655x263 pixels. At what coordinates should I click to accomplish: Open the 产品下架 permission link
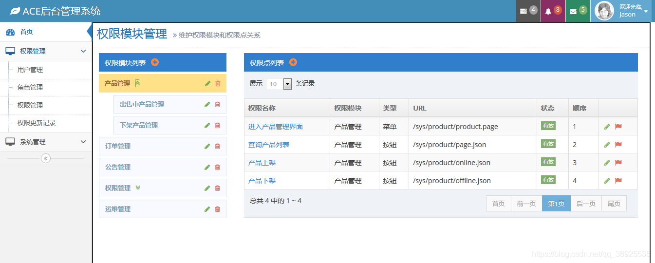click(x=262, y=181)
